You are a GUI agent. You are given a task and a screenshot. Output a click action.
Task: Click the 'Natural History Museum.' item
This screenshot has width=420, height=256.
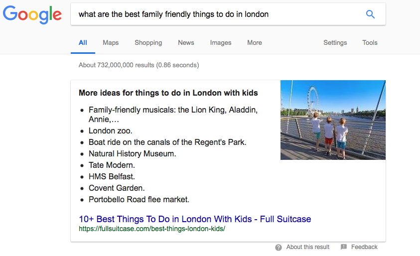click(x=133, y=154)
